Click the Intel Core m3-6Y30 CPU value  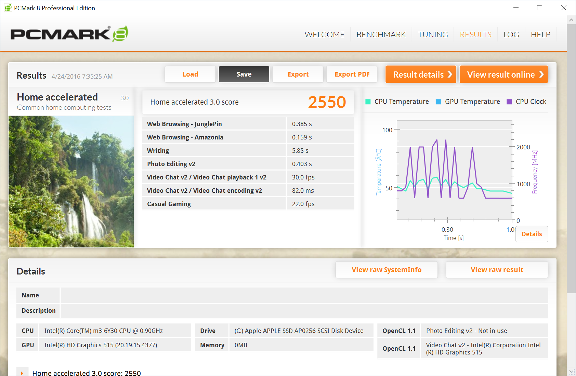tap(104, 331)
